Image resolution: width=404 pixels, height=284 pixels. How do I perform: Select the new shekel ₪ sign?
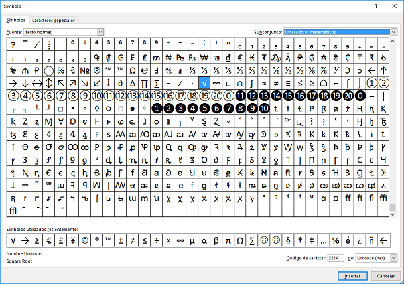coord(216,58)
